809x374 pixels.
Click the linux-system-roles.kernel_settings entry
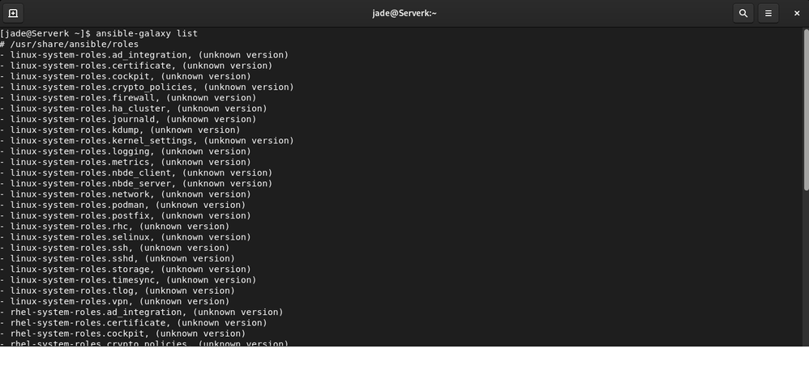pos(146,141)
